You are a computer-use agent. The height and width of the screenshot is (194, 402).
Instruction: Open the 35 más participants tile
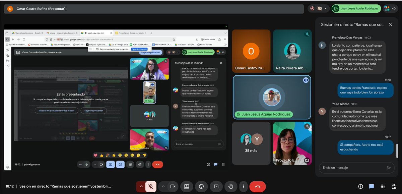click(x=251, y=143)
